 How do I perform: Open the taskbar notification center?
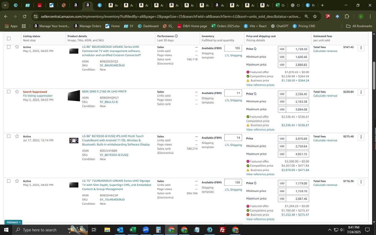367,230
